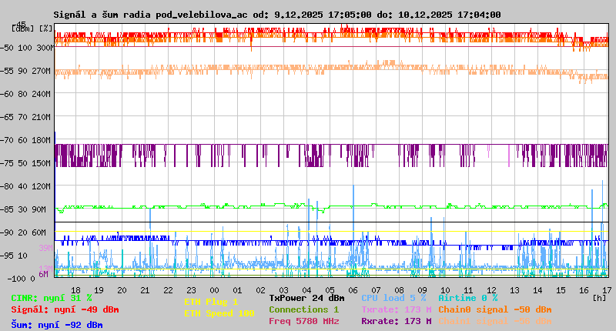This screenshot has height=331, width=616.
Task: Click the hour '17' tick at the axis end
Action: tap(607, 290)
